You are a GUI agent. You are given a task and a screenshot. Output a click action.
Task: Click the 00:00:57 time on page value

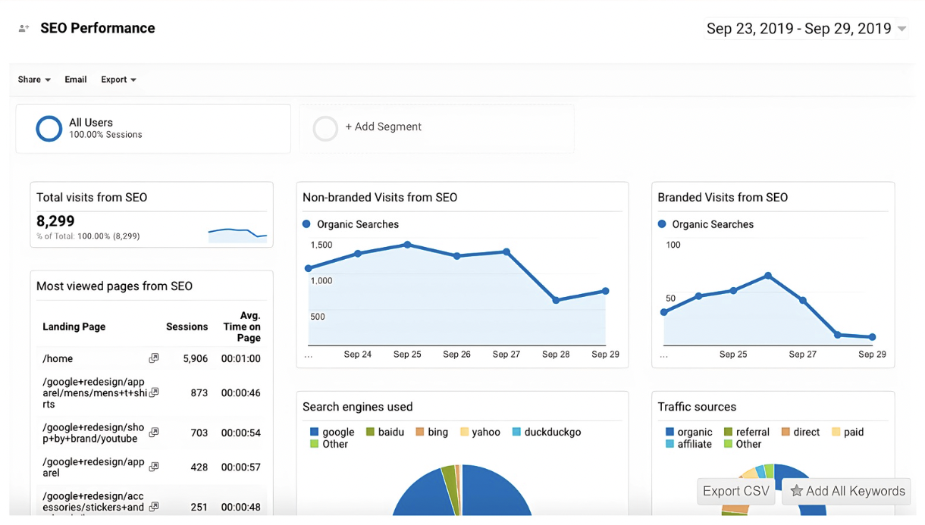tap(240, 467)
